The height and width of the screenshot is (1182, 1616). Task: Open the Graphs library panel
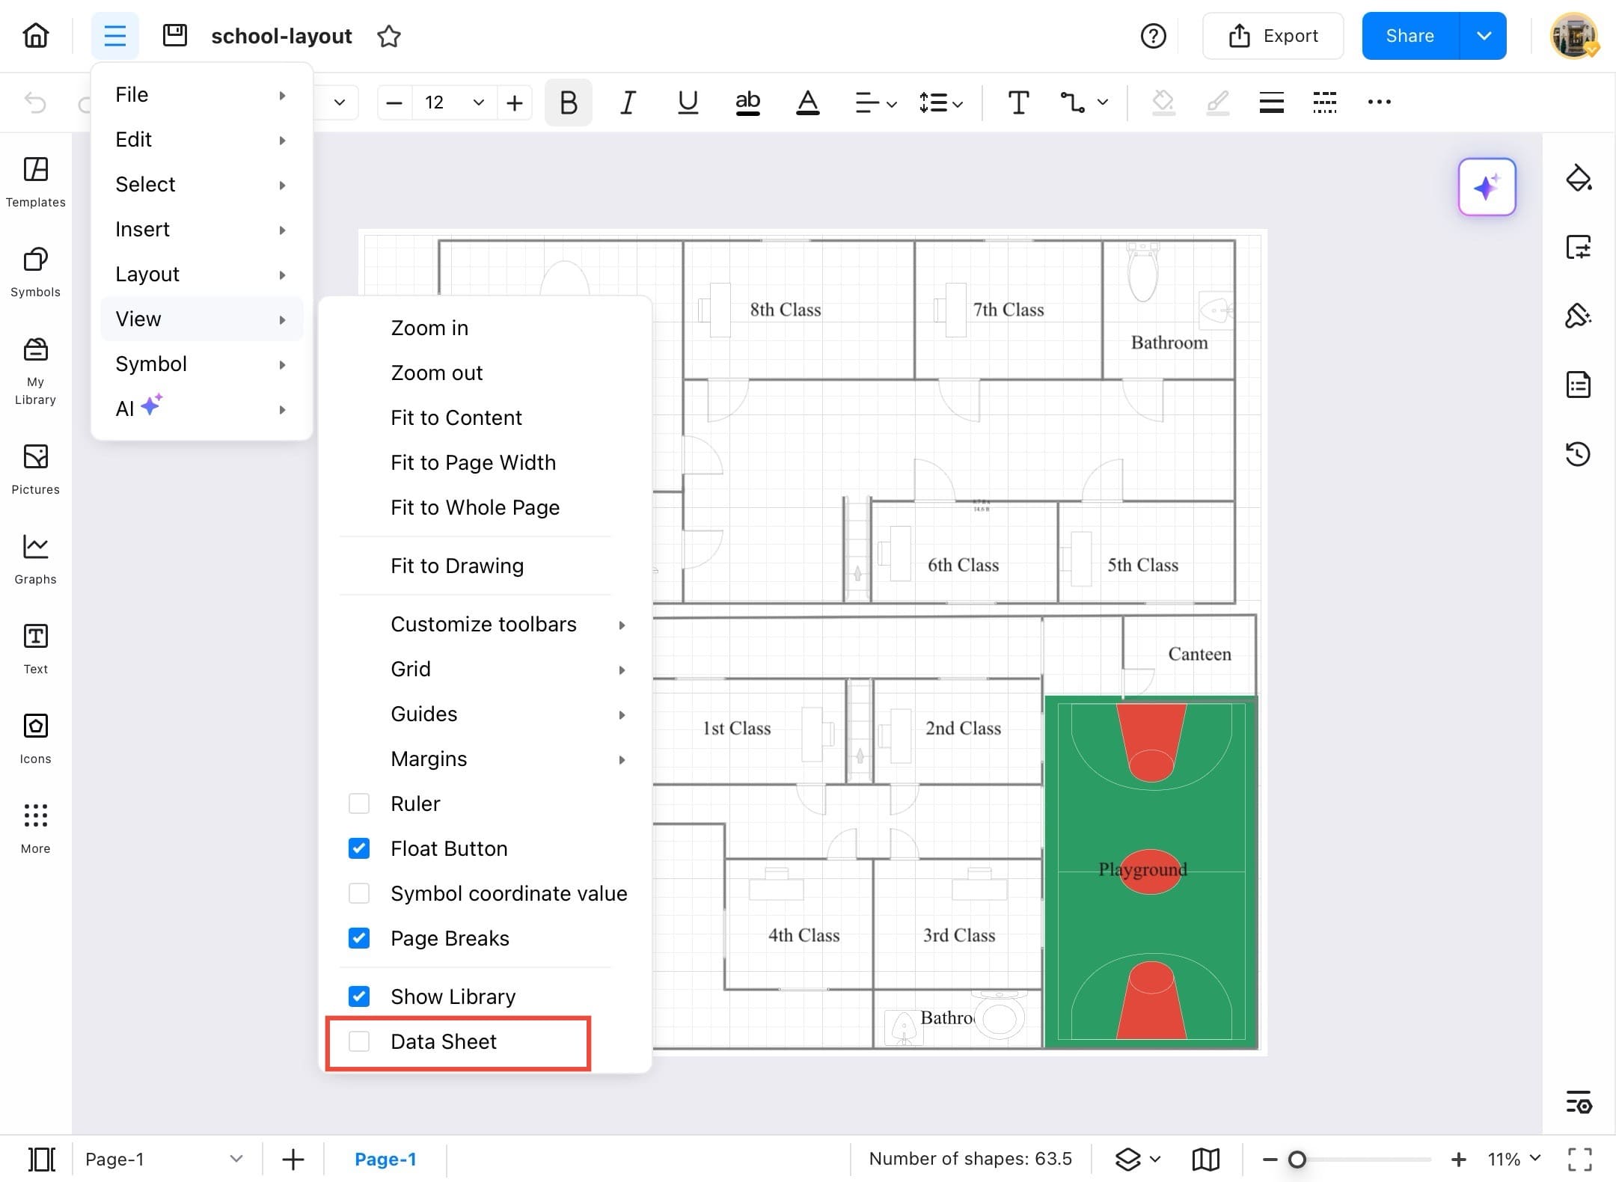[35, 559]
